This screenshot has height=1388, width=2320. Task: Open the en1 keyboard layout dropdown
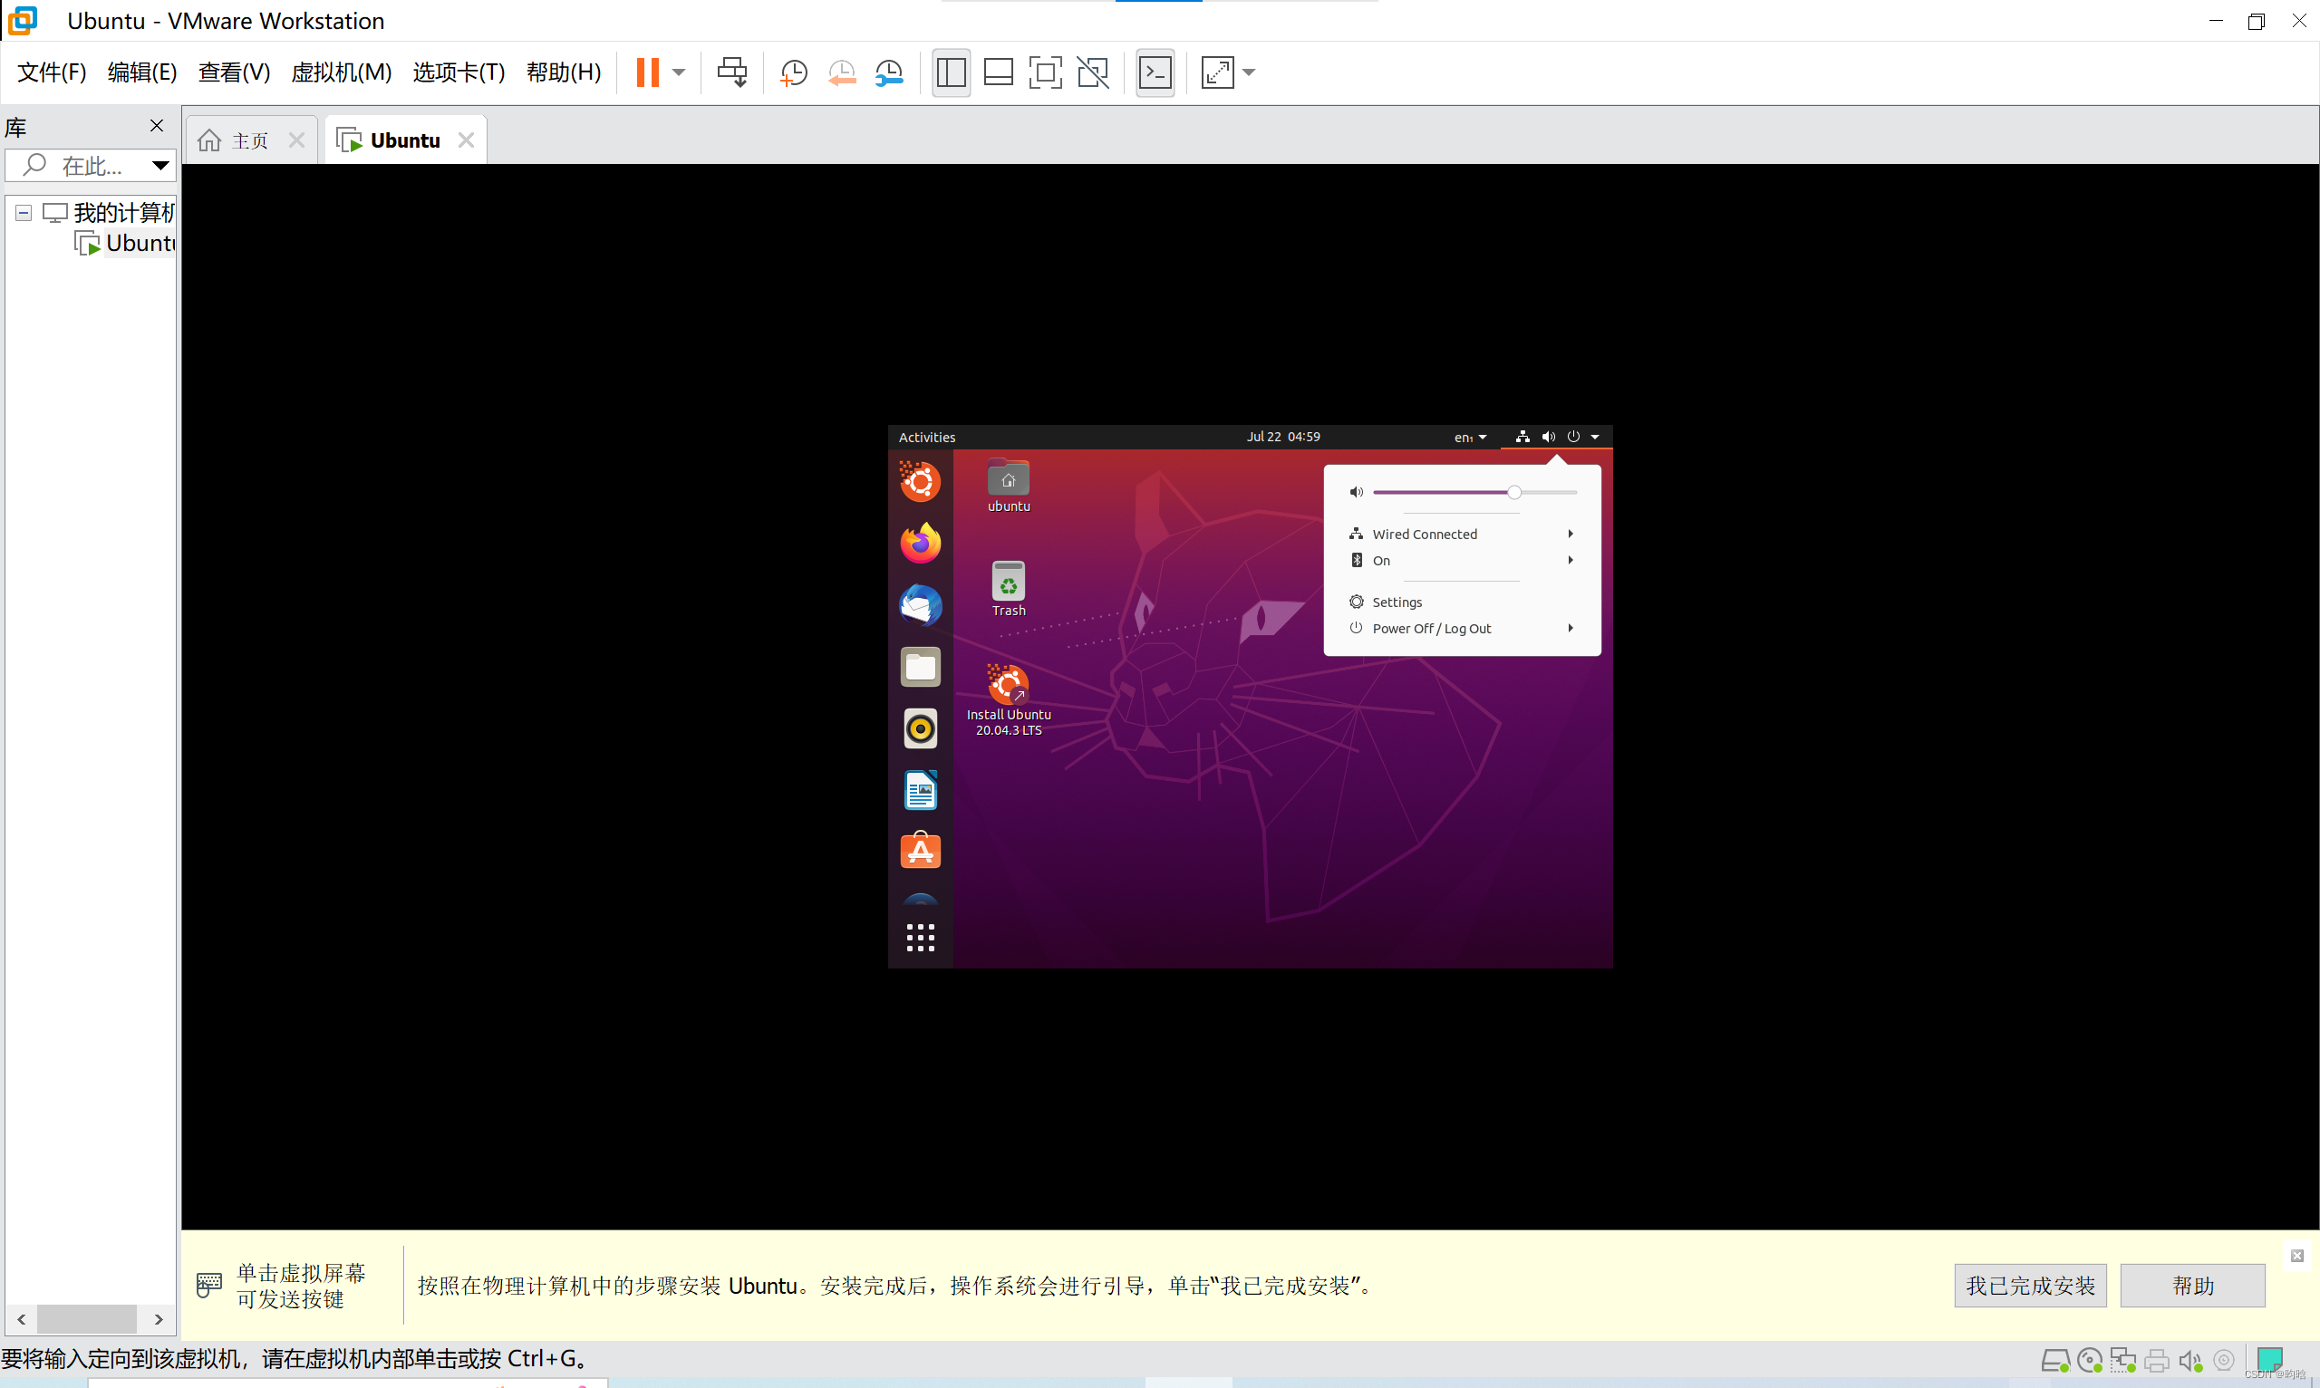point(1471,436)
